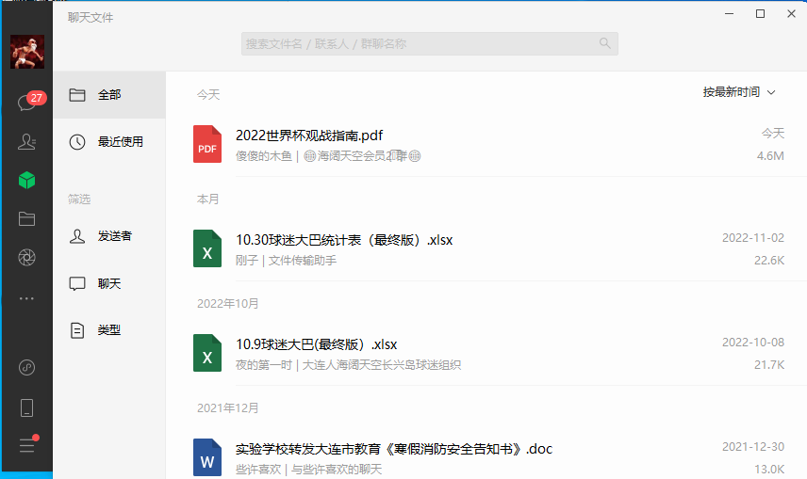Click the mobile phone icon in sidebar

point(26,407)
